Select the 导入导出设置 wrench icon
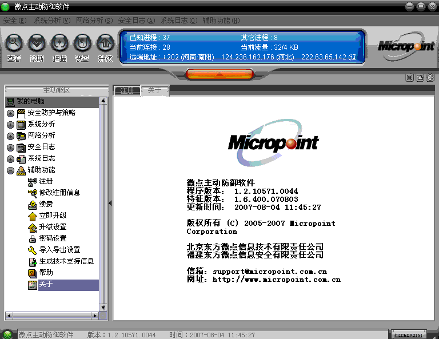439x339 pixels. coord(33,250)
